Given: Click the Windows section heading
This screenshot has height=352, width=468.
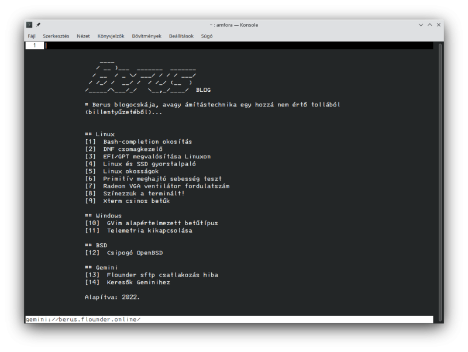Looking at the screenshot, I should (104, 216).
